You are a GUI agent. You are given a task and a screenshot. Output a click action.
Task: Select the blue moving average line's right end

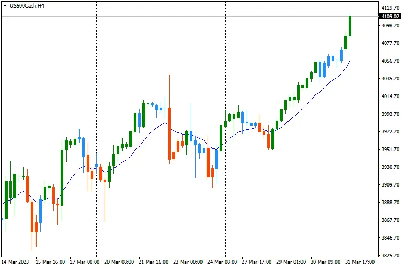[x=350, y=62]
